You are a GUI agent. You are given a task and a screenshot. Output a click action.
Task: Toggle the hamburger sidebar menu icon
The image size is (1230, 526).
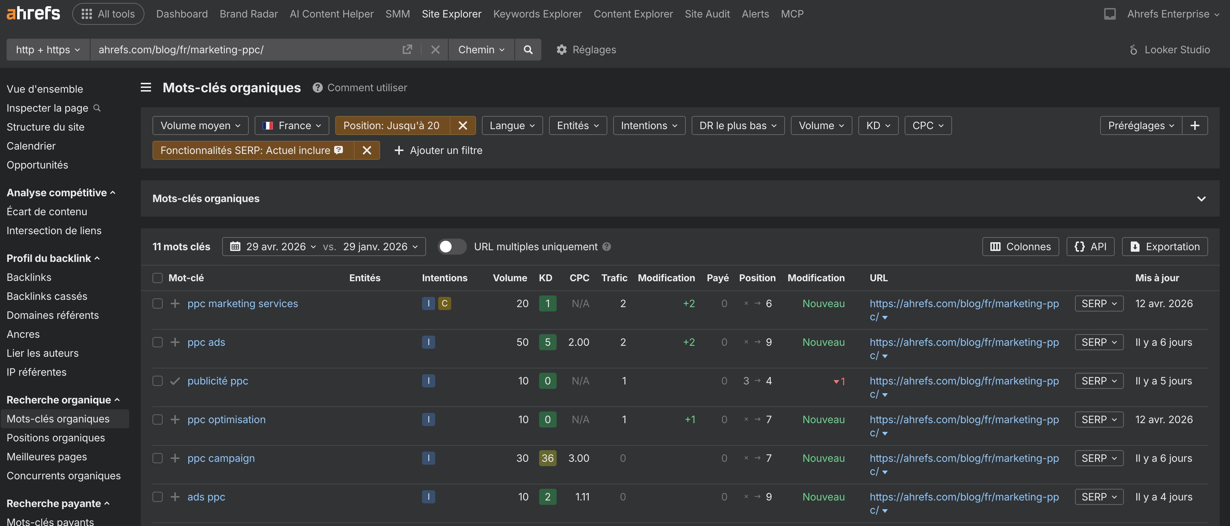click(146, 87)
